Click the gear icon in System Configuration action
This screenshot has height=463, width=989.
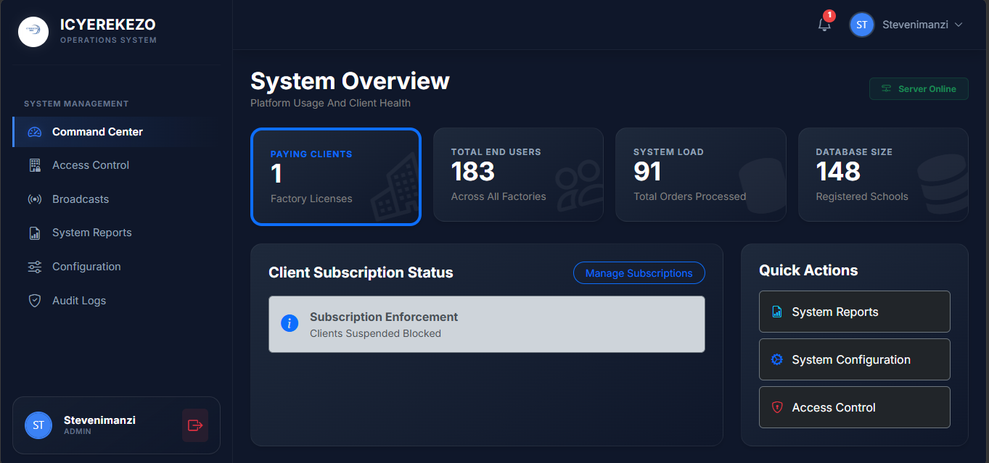777,359
